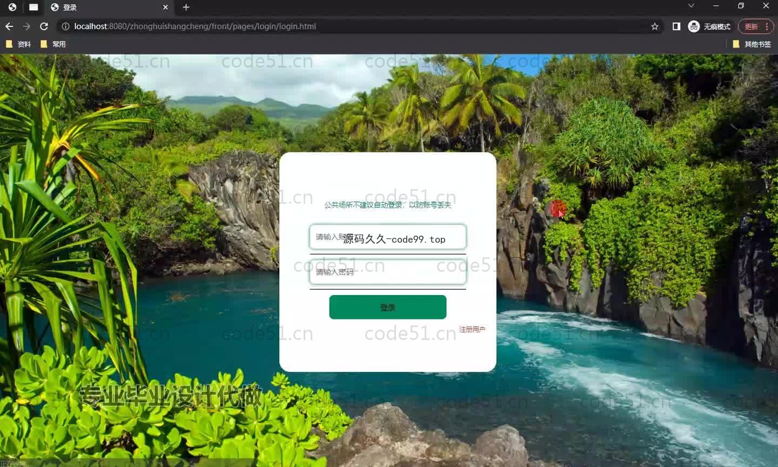Focus the username input field
This screenshot has height=467, width=778.
(x=388, y=237)
